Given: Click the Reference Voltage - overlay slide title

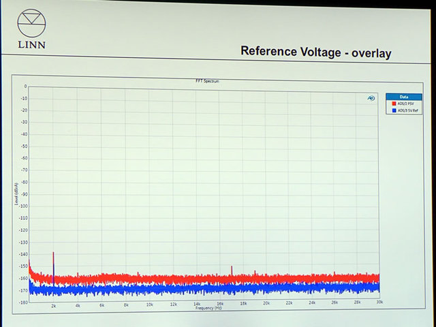Looking at the screenshot, I should pyautogui.click(x=315, y=52).
